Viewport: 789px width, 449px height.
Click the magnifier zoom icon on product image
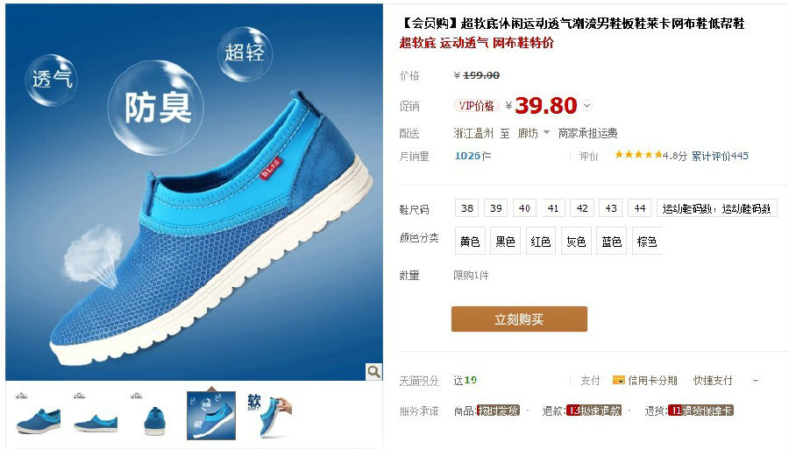373,371
